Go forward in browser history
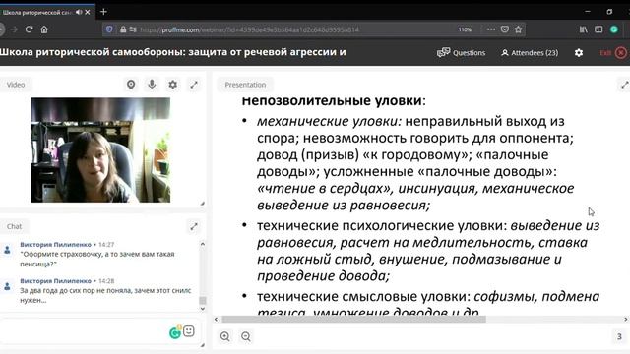Image resolution: width=630 pixels, height=354 pixels. click(x=14, y=29)
